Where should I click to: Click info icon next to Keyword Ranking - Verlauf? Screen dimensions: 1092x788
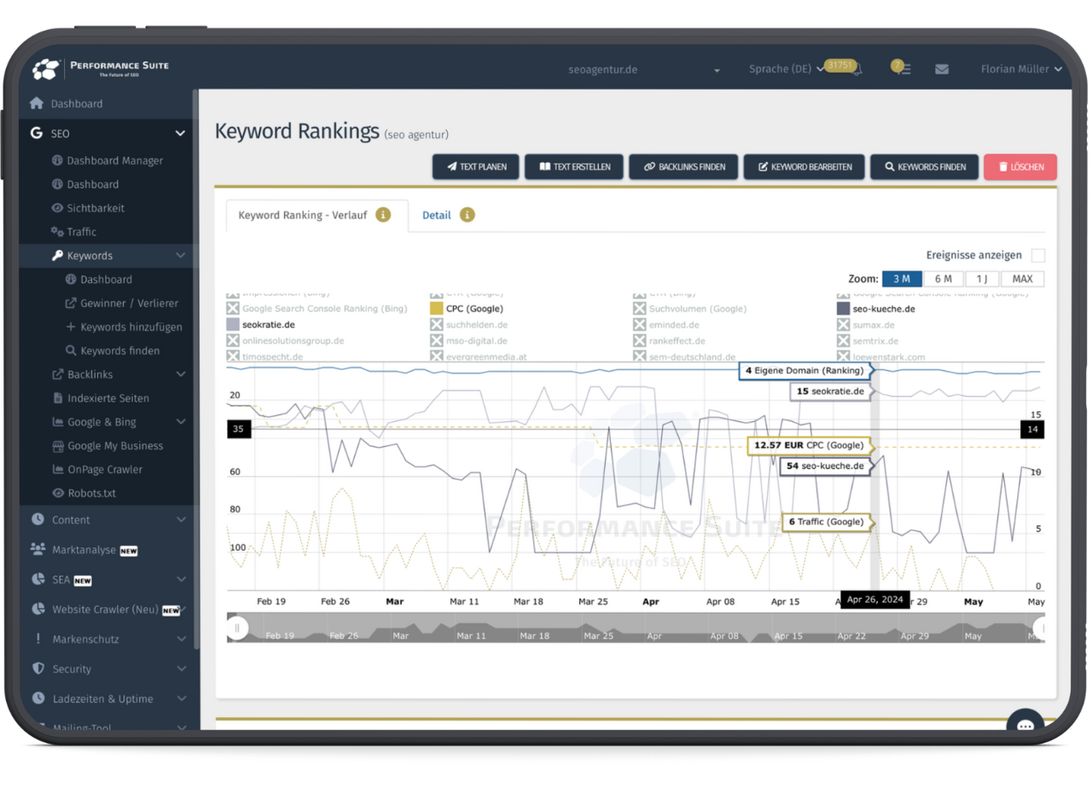tap(383, 215)
